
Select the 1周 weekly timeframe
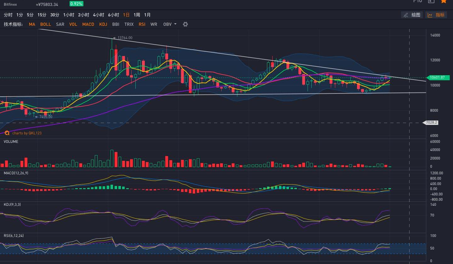coord(137,15)
